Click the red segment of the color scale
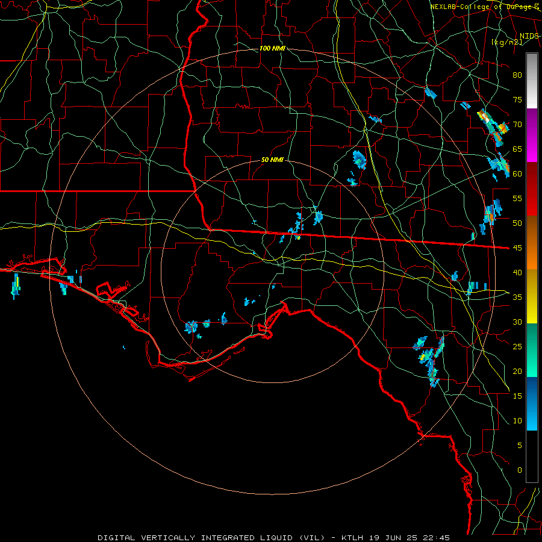This screenshot has width=542, height=542. coord(532,188)
